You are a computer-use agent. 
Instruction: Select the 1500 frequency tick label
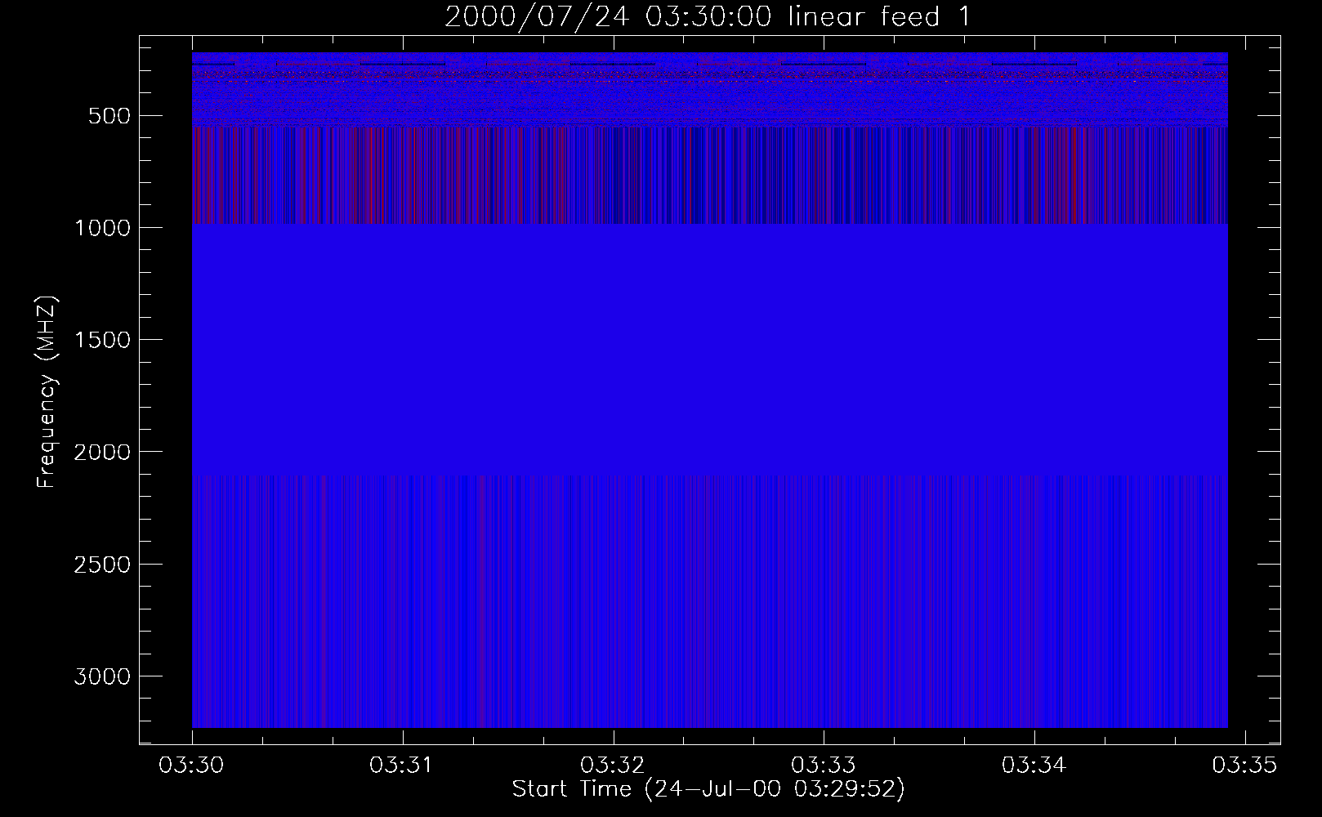tap(102, 340)
